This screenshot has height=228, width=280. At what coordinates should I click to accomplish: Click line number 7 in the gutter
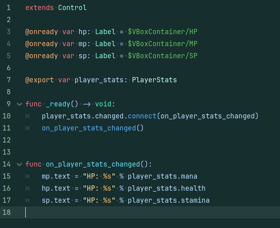click(x=8, y=80)
